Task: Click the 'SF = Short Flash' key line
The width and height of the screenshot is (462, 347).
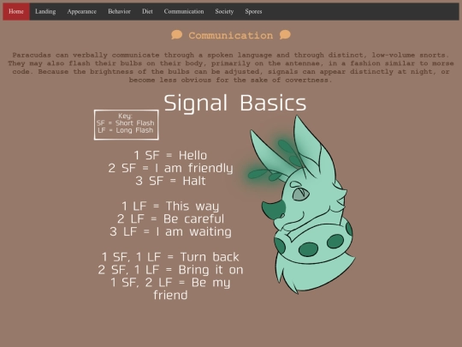Action: [126, 123]
